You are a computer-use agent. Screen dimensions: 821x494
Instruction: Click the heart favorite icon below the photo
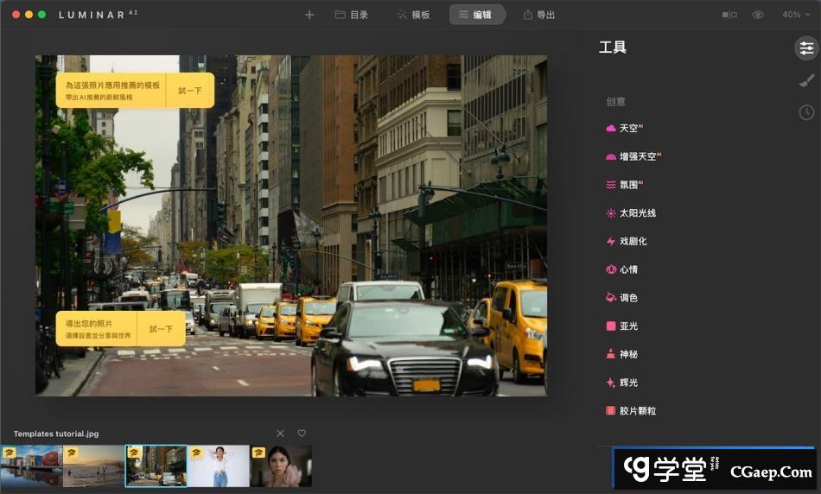tap(302, 434)
